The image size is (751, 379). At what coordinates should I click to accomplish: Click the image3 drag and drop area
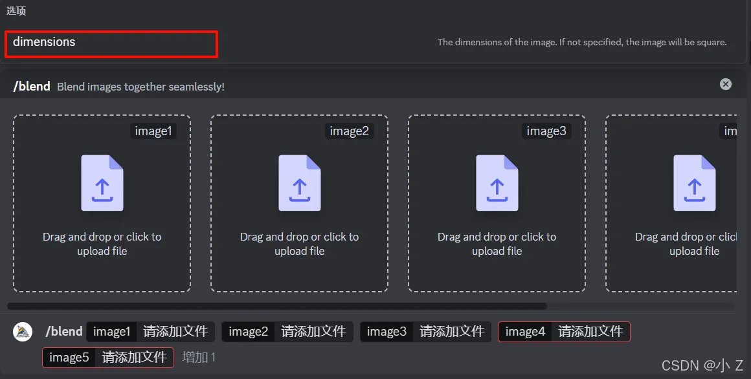click(497, 244)
